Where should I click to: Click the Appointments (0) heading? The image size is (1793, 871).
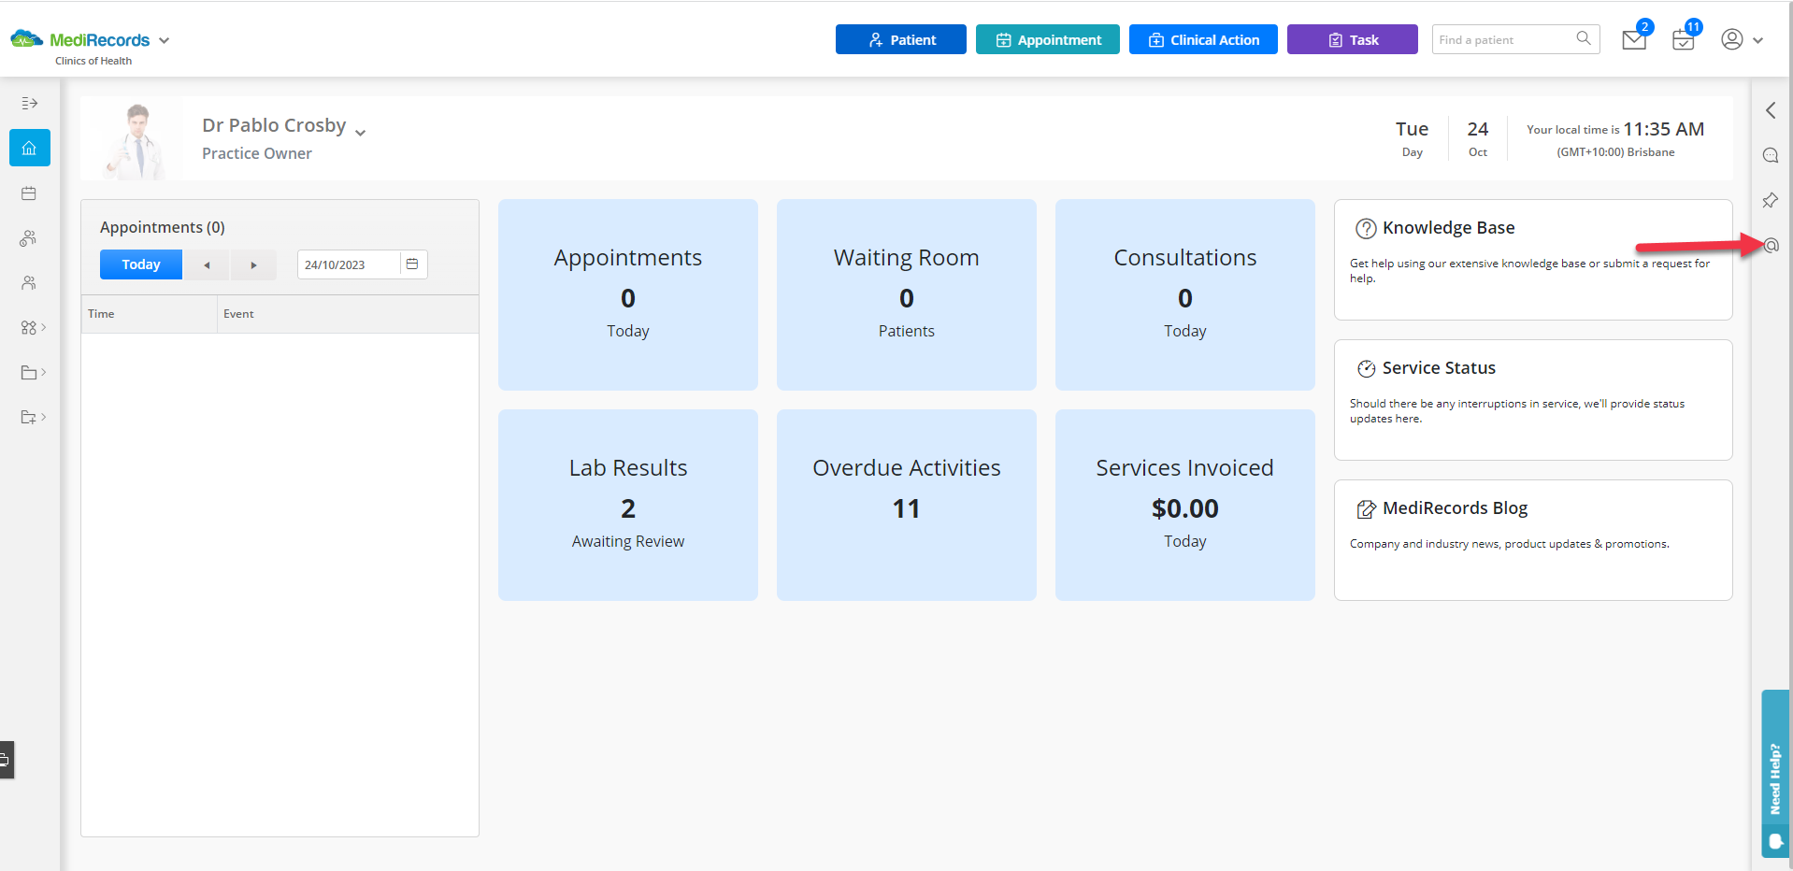tap(163, 227)
